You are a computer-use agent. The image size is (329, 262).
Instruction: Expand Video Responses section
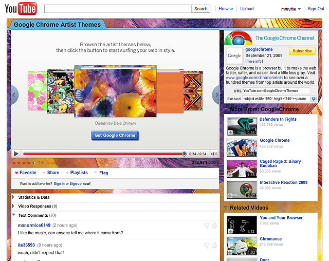click(x=13, y=206)
